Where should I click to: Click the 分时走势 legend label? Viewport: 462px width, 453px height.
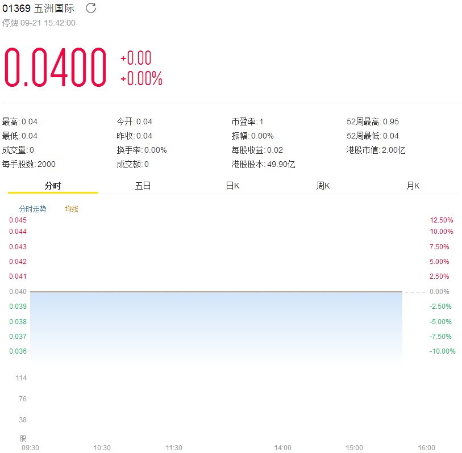point(33,209)
